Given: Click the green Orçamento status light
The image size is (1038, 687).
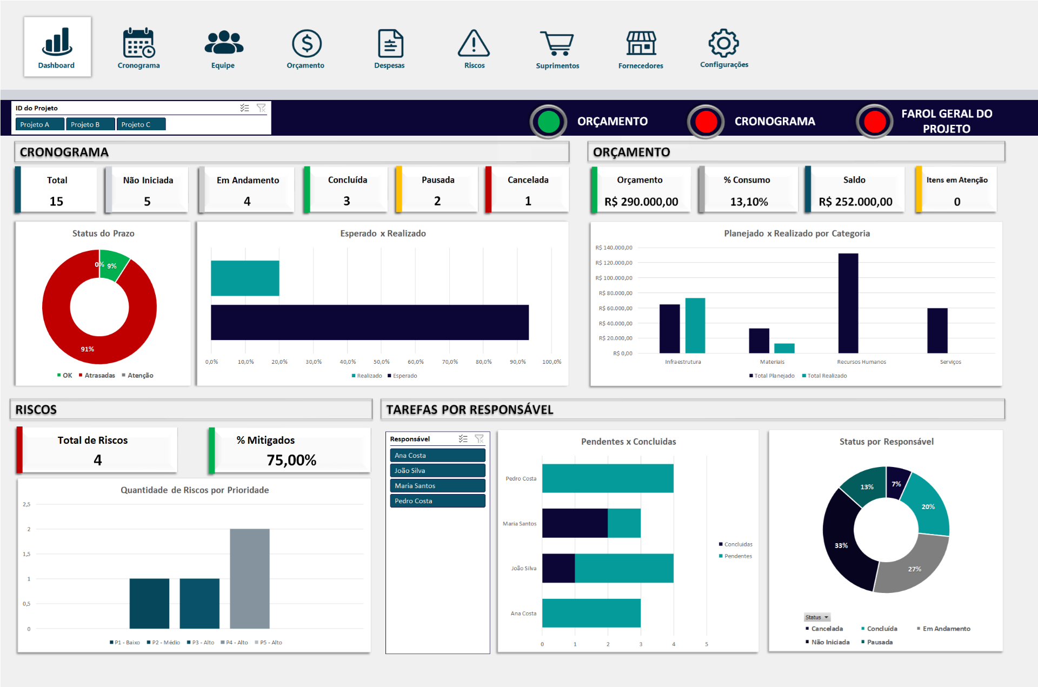Looking at the screenshot, I should [549, 122].
